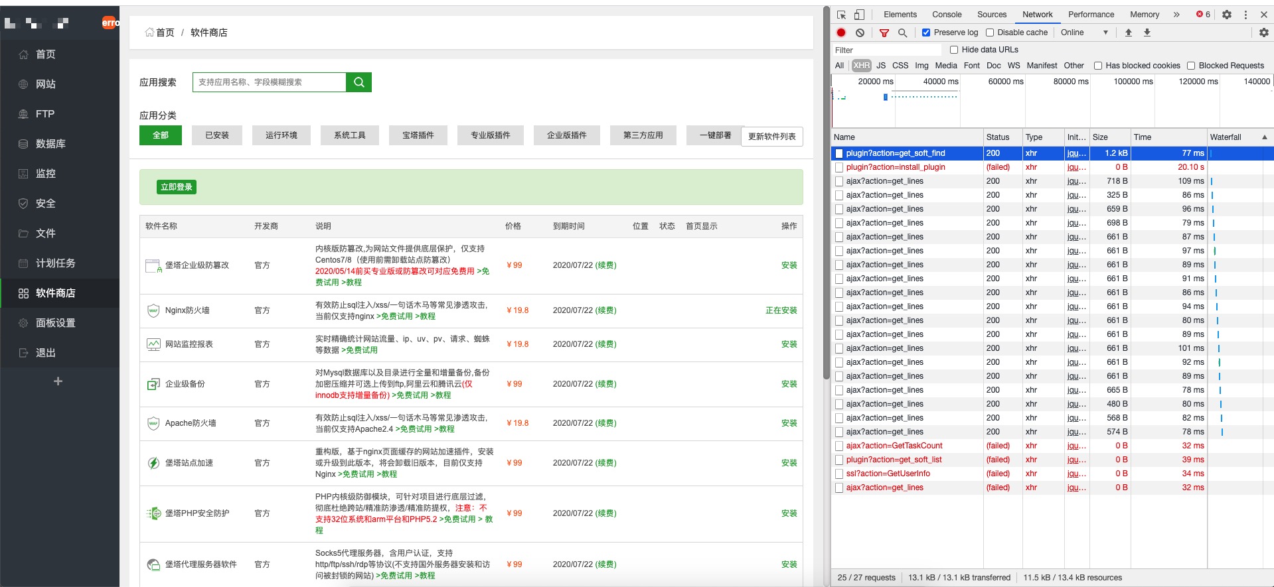Toggle the DevTools device toolbar icon
This screenshot has height=587, width=1274.
coord(859,15)
